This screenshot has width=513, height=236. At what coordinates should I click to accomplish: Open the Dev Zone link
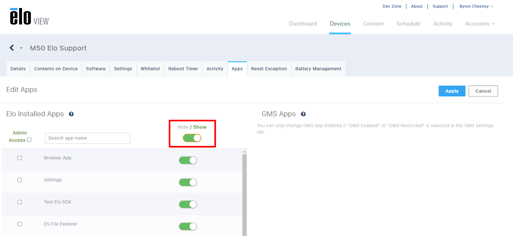(392, 6)
